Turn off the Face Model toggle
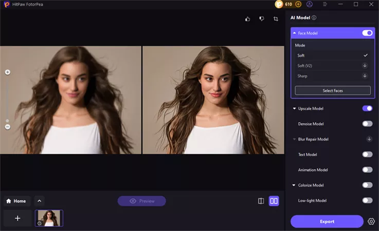This screenshot has width=379, height=231. pos(367,33)
